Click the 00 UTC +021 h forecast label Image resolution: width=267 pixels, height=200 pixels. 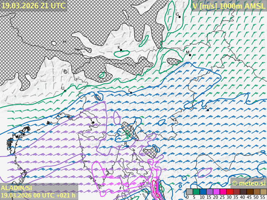[x=54, y=195]
